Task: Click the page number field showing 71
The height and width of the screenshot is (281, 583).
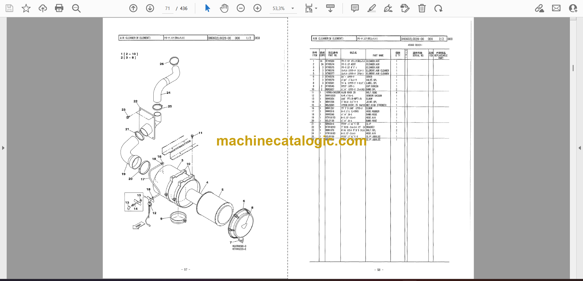Action: click(x=168, y=8)
